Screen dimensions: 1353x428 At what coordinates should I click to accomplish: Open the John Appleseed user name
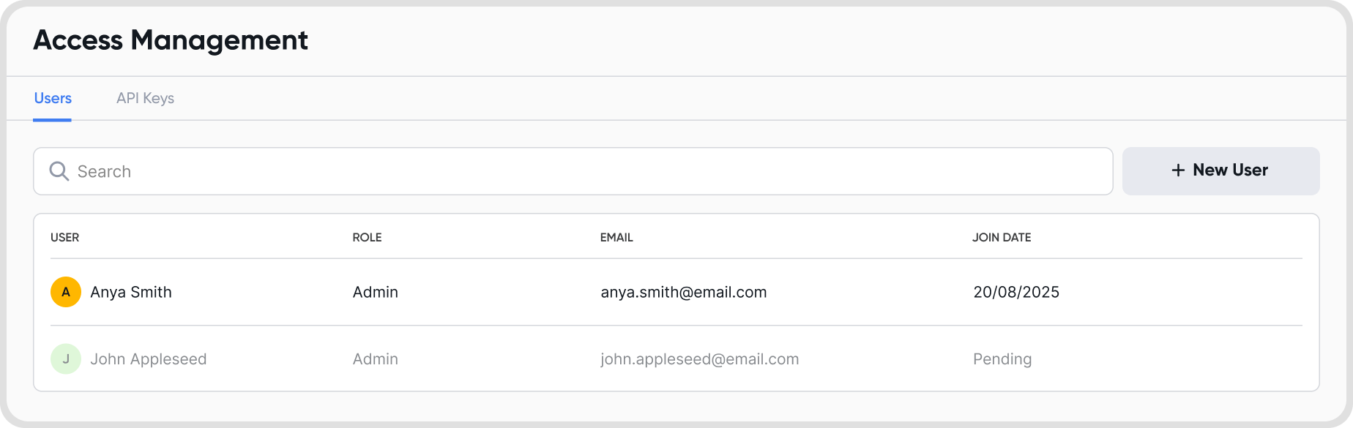click(x=149, y=359)
